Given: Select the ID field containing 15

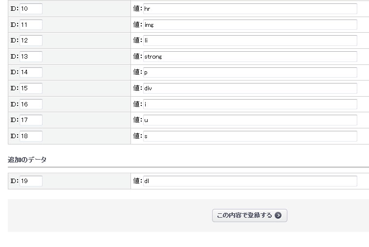Looking at the screenshot, I should 31,88.
